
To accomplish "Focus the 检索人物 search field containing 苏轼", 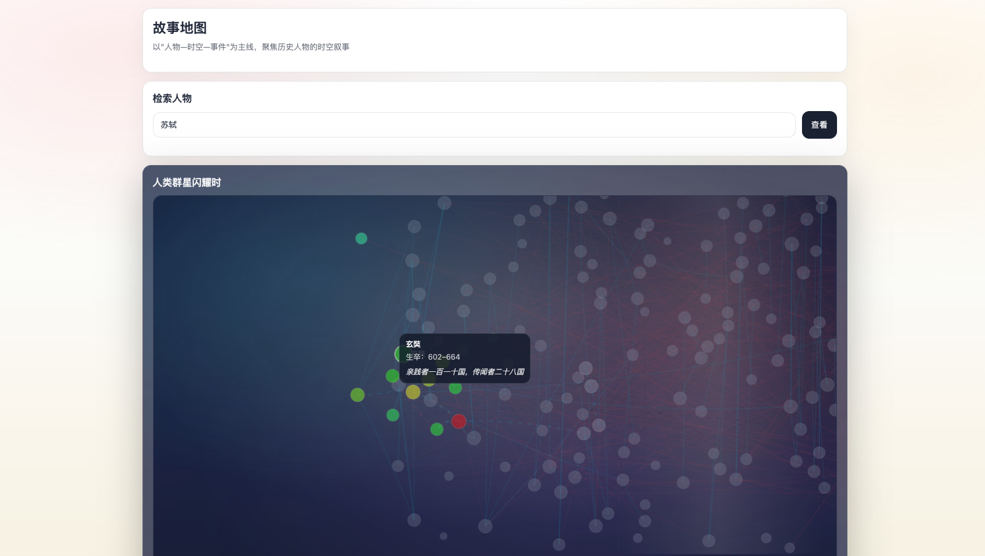I will pos(474,125).
